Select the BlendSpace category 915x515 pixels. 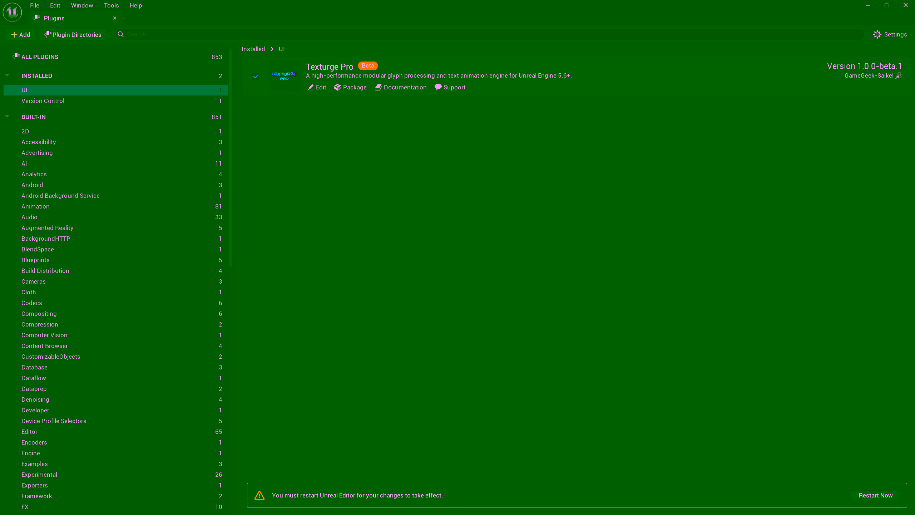tap(115, 249)
